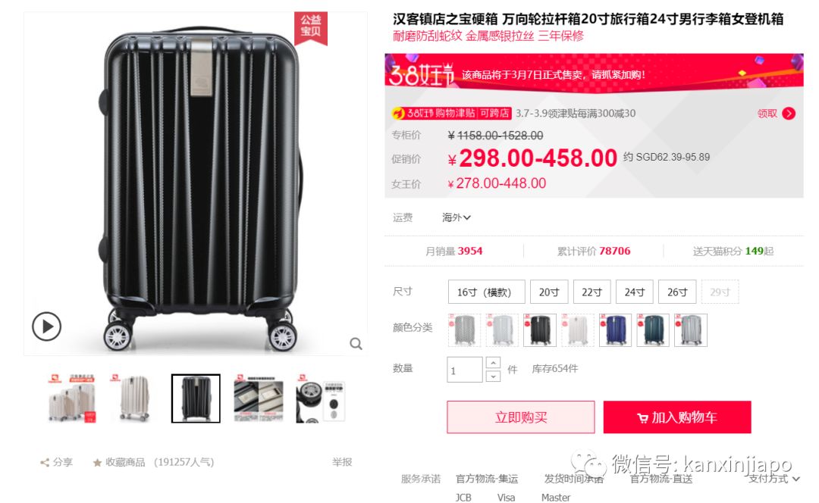Viewport: 819px width, 503px height.
Task: Select the 20寸 size option
Action: pyautogui.click(x=549, y=292)
